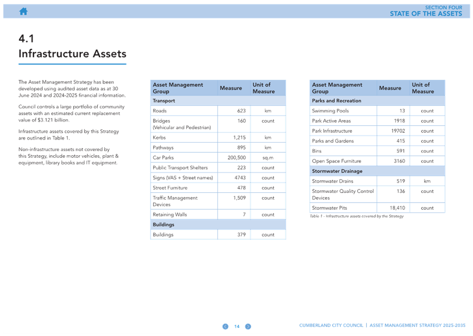
Task: Click Stormwater Quality Control Devices value 136
Action: coord(401,191)
